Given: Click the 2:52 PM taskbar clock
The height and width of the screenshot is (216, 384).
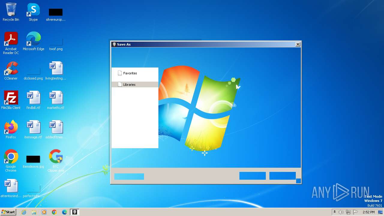Looking at the screenshot, I should 368,212.
